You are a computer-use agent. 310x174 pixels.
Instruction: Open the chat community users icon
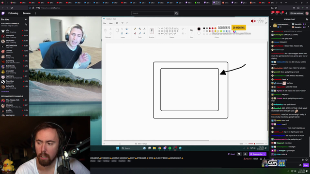pos(307,19)
